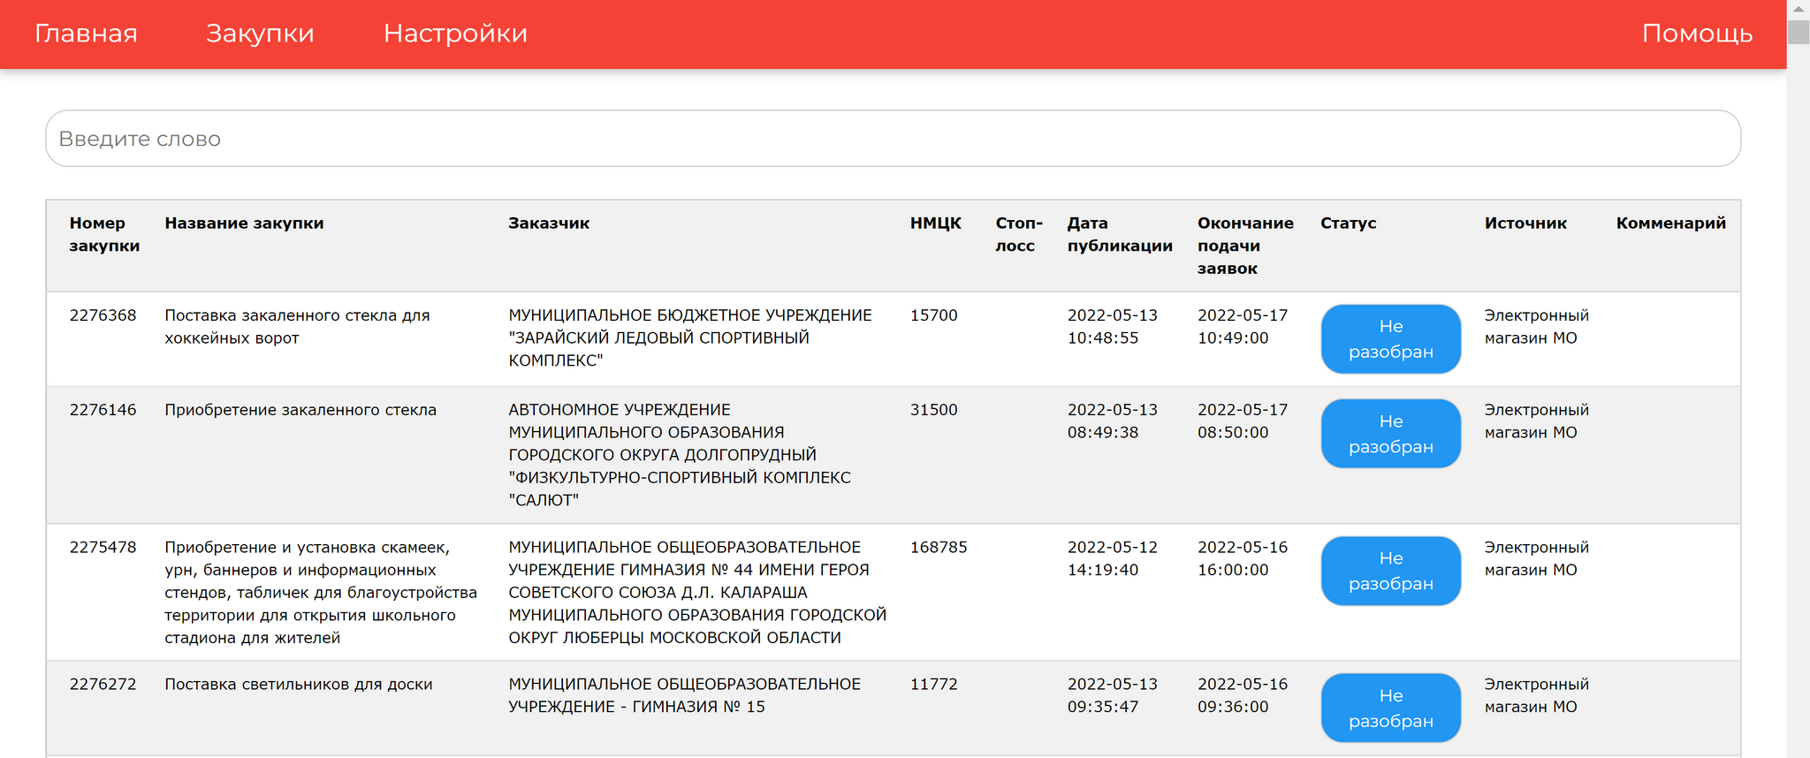
Task: Click deadline 2022-05-16 09:36:00
Action: (x=1243, y=695)
